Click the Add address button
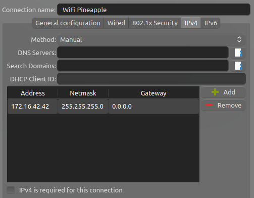 tap(223, 92)
